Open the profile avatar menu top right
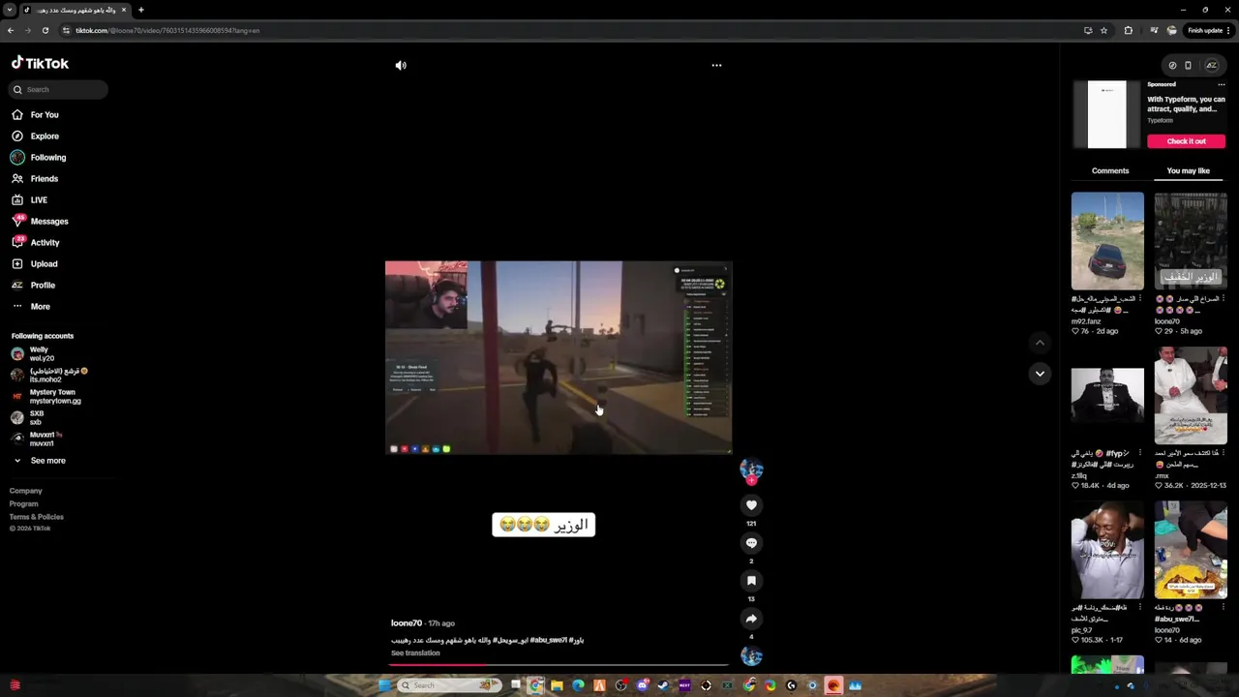1239x697 pixels. coord(1211,66)
